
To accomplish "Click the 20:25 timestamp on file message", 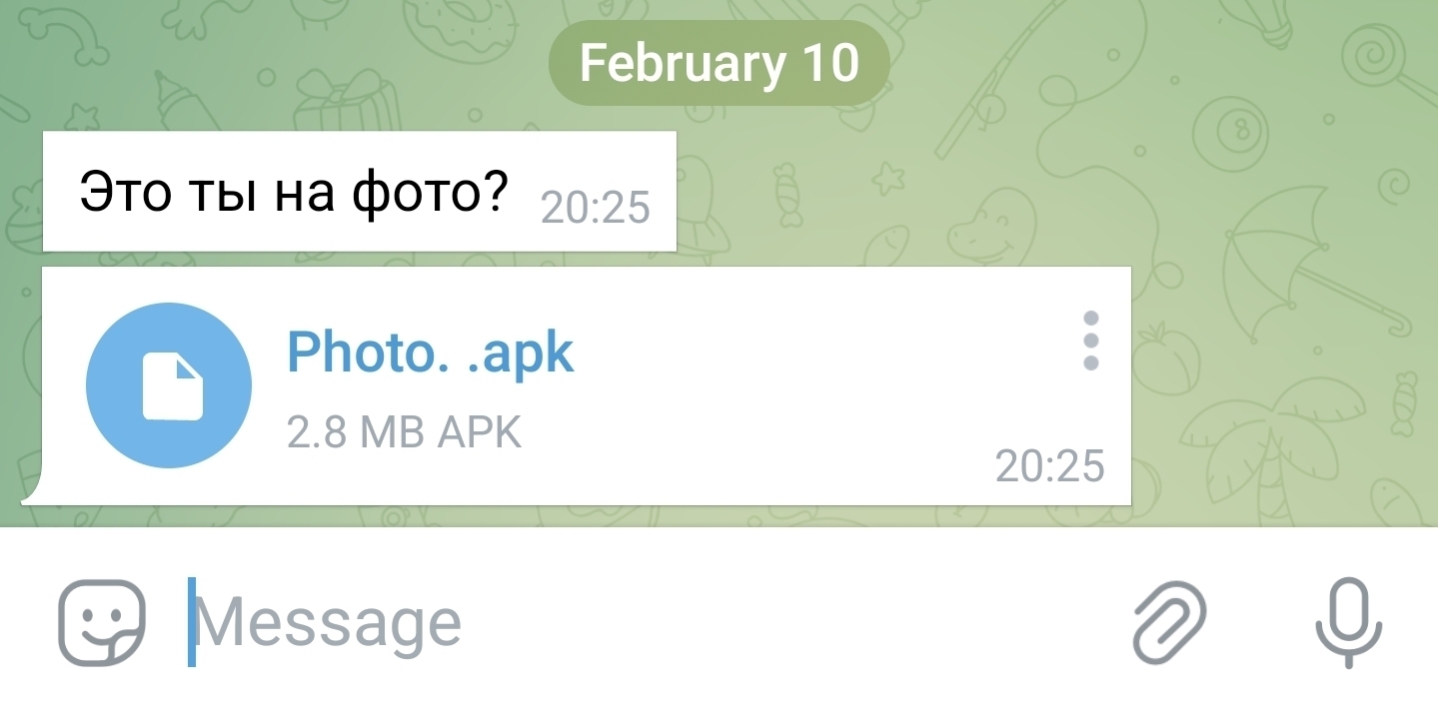I will 1050,466.
